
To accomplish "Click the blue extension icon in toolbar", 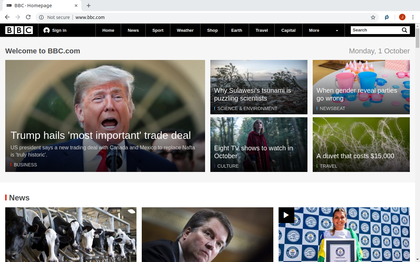I will [x=387, y=17].
